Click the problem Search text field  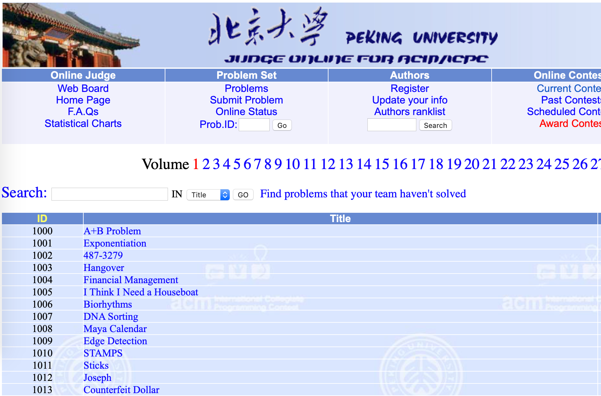click(110, 194)
